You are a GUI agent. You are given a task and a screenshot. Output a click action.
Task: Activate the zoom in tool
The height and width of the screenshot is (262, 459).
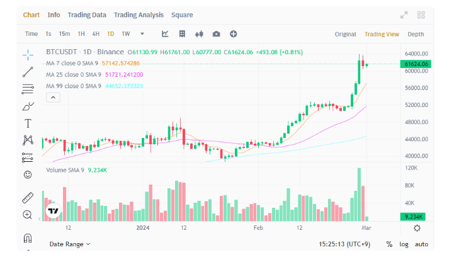tap(27, 215)
